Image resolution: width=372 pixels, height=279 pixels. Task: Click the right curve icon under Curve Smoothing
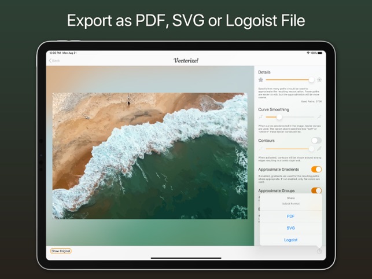319,117
